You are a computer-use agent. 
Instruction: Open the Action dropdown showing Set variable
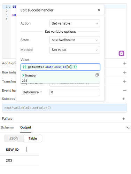(x=75, y=23)
